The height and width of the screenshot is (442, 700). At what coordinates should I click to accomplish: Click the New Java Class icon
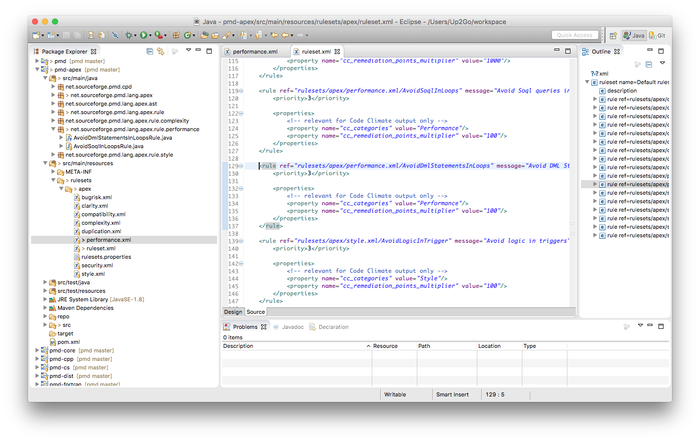click(x=187, y=35)
